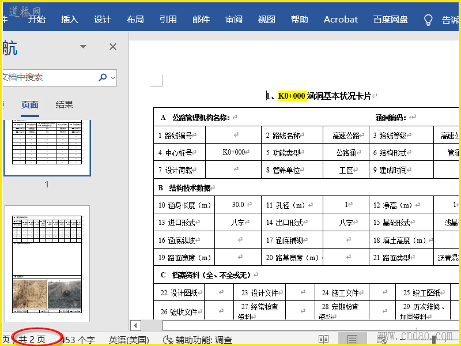
Task: Click the 10 涵身长度 cell
Action: click(x=184, y=205)
